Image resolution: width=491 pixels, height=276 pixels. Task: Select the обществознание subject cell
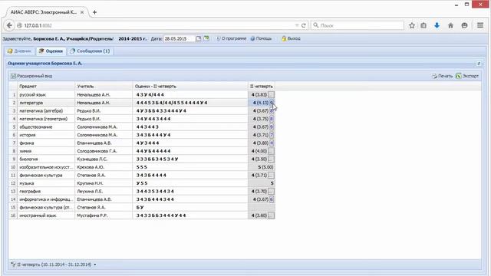click(46, 127)
